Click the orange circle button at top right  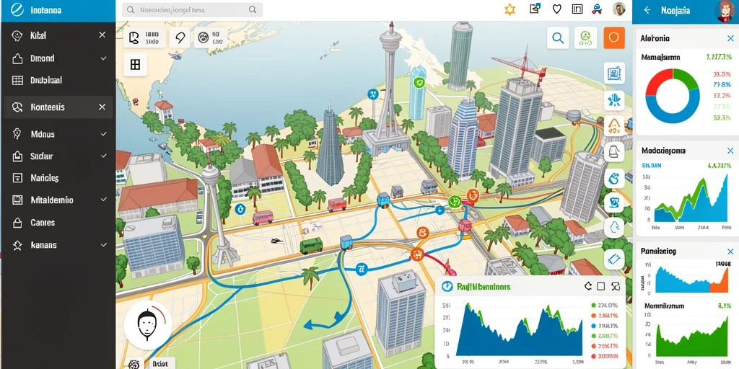pos(613,38)
